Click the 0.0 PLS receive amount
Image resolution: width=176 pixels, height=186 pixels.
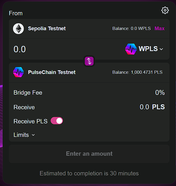(x=152, y=107)
